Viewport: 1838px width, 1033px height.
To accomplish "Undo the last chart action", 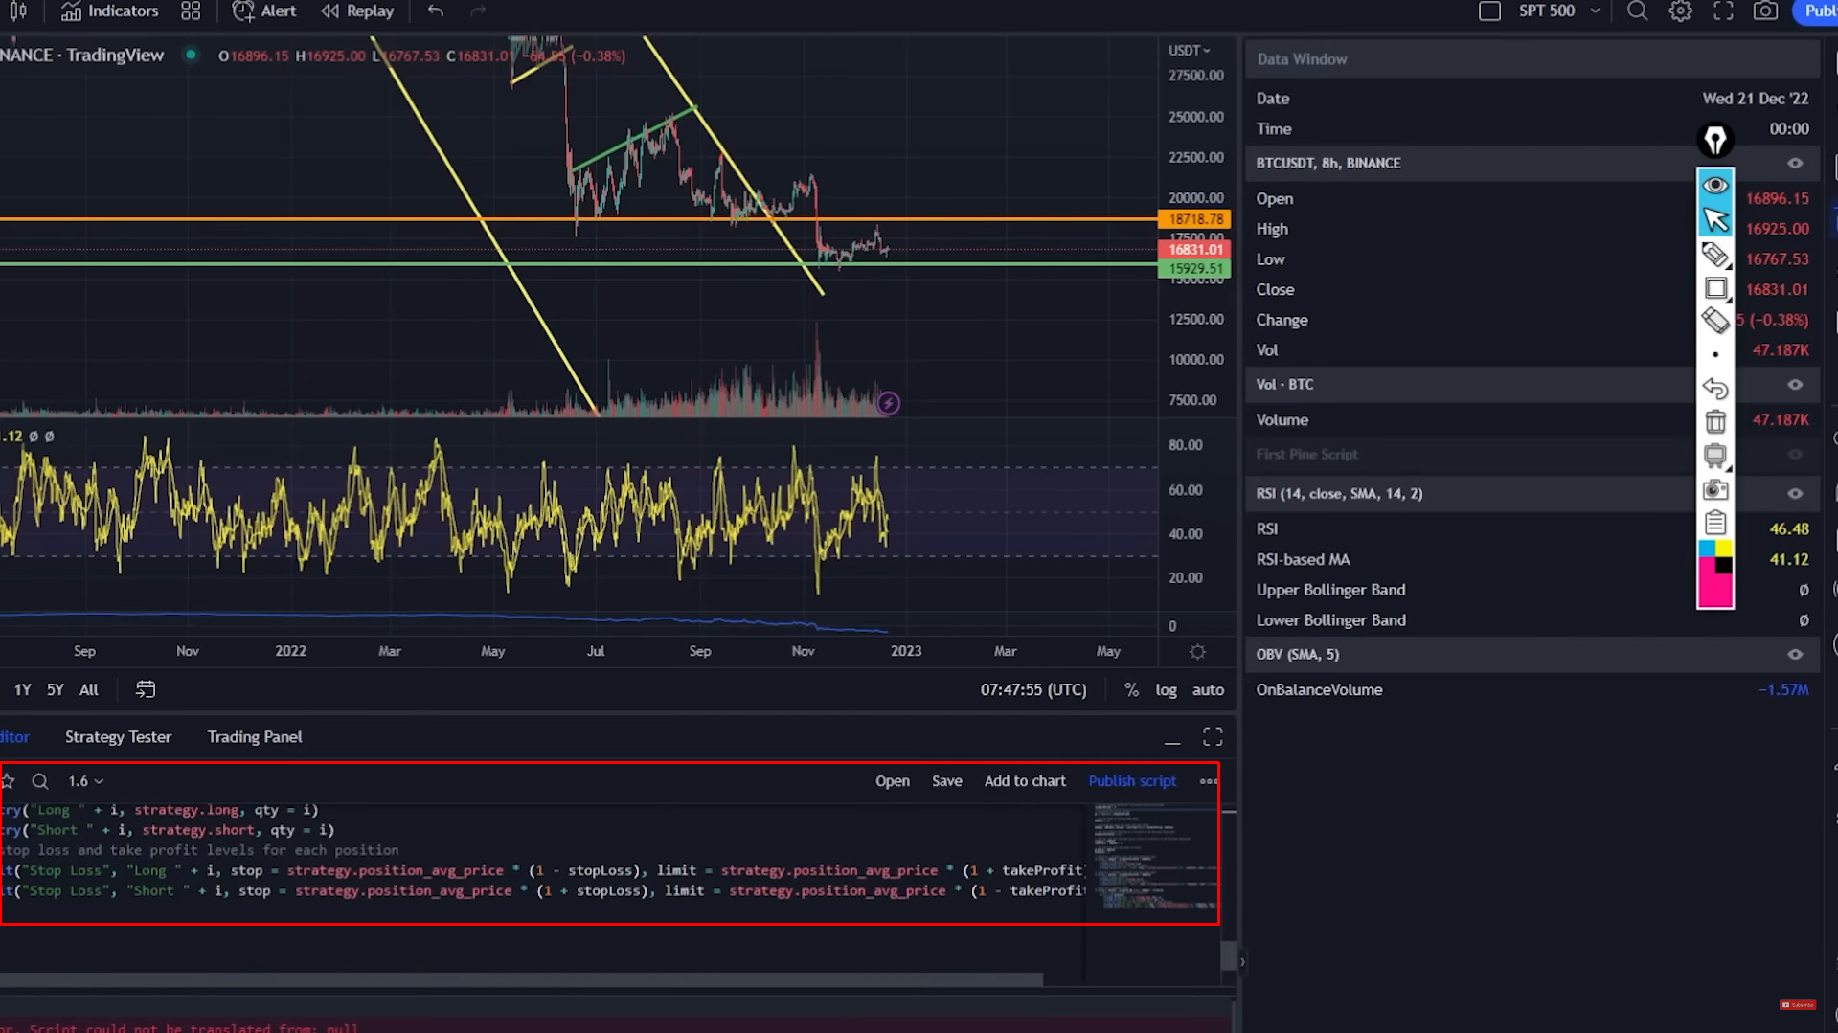I will 436,11.
